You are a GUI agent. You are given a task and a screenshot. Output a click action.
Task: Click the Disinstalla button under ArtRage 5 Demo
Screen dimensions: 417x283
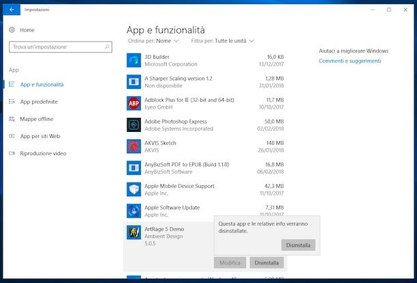tap(267, 262)
